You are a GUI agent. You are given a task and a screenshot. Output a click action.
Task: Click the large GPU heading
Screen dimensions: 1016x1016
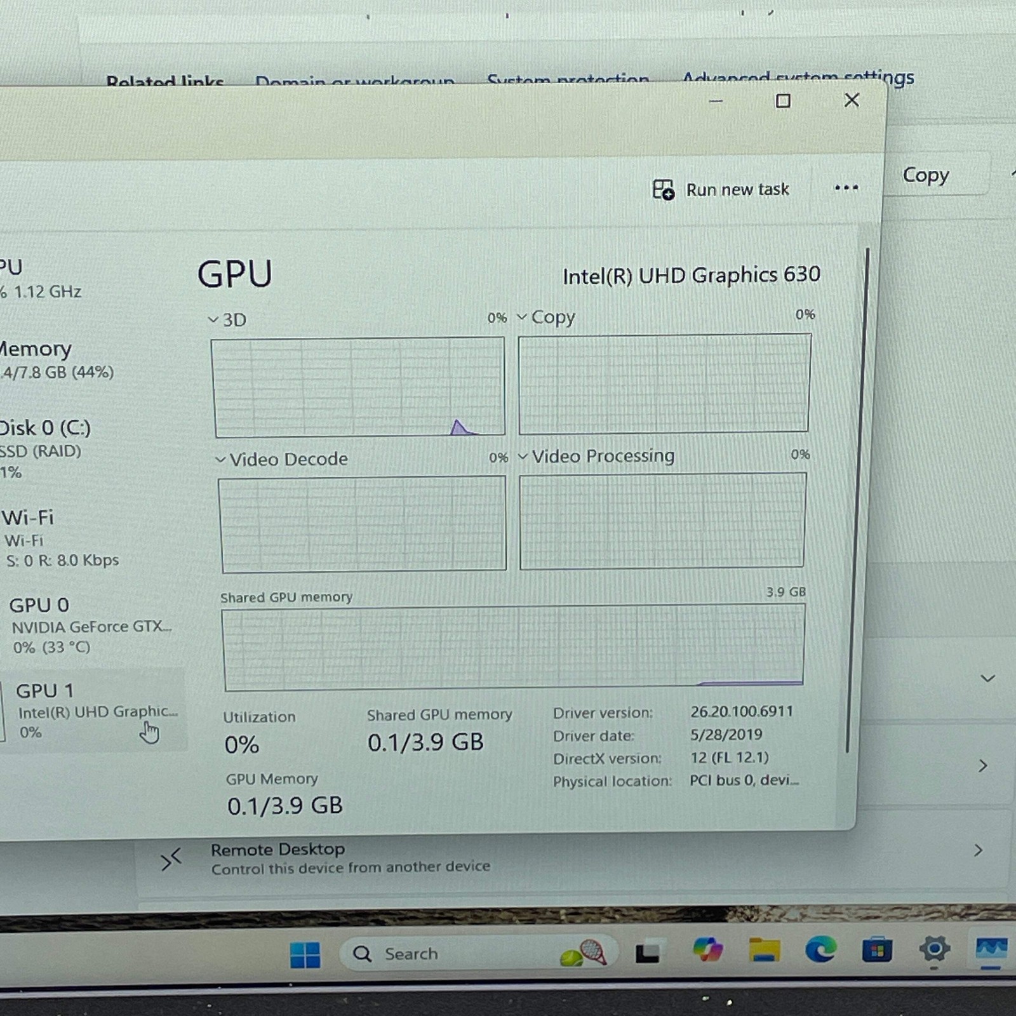[x=234, y=274]
